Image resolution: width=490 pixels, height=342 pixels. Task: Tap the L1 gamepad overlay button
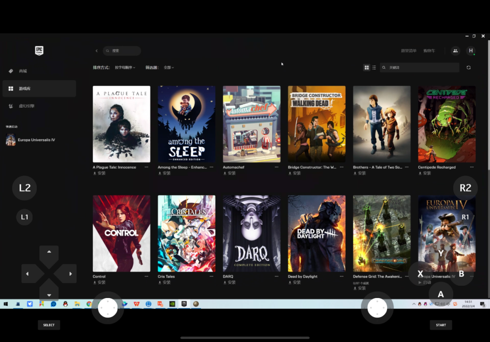click(x=24, y=217)
